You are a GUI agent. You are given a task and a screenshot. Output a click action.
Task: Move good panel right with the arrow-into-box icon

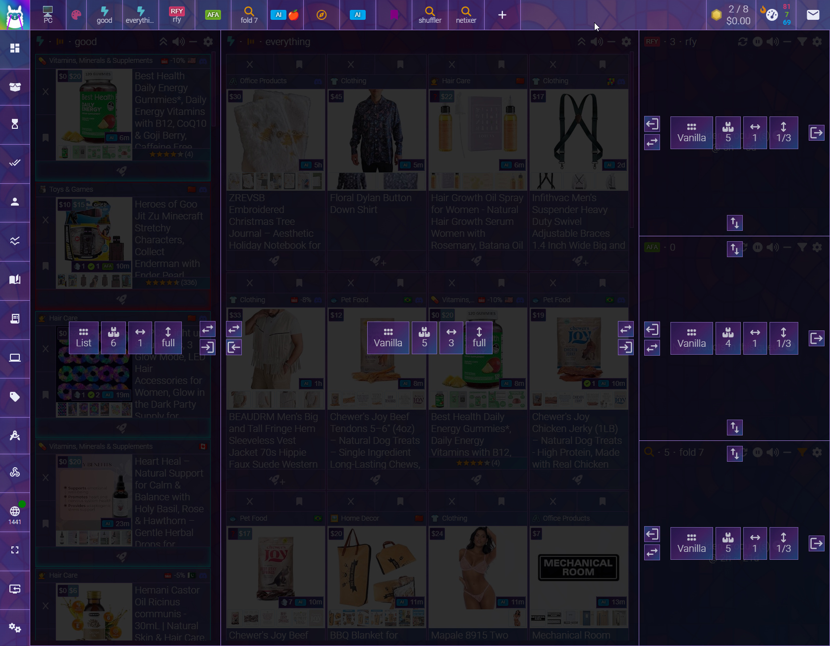208,347
